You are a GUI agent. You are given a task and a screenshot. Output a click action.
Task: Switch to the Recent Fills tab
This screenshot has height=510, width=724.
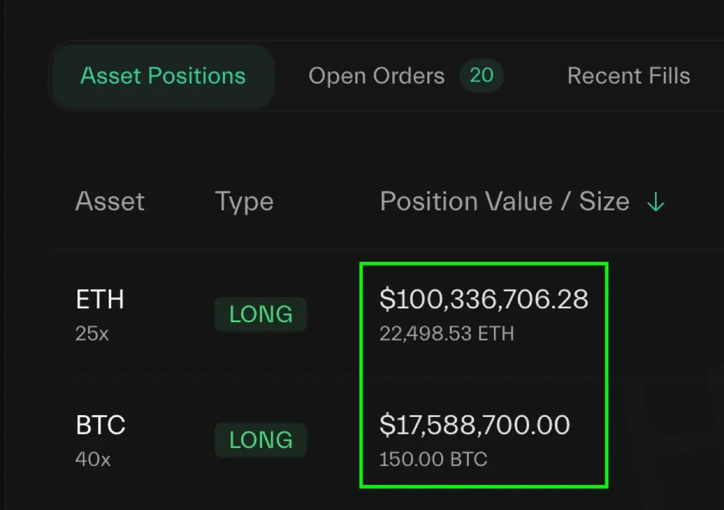[x=628, y=76]
